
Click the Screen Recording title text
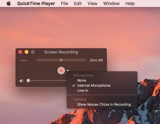pyautogui.click(x=61, y=52)
